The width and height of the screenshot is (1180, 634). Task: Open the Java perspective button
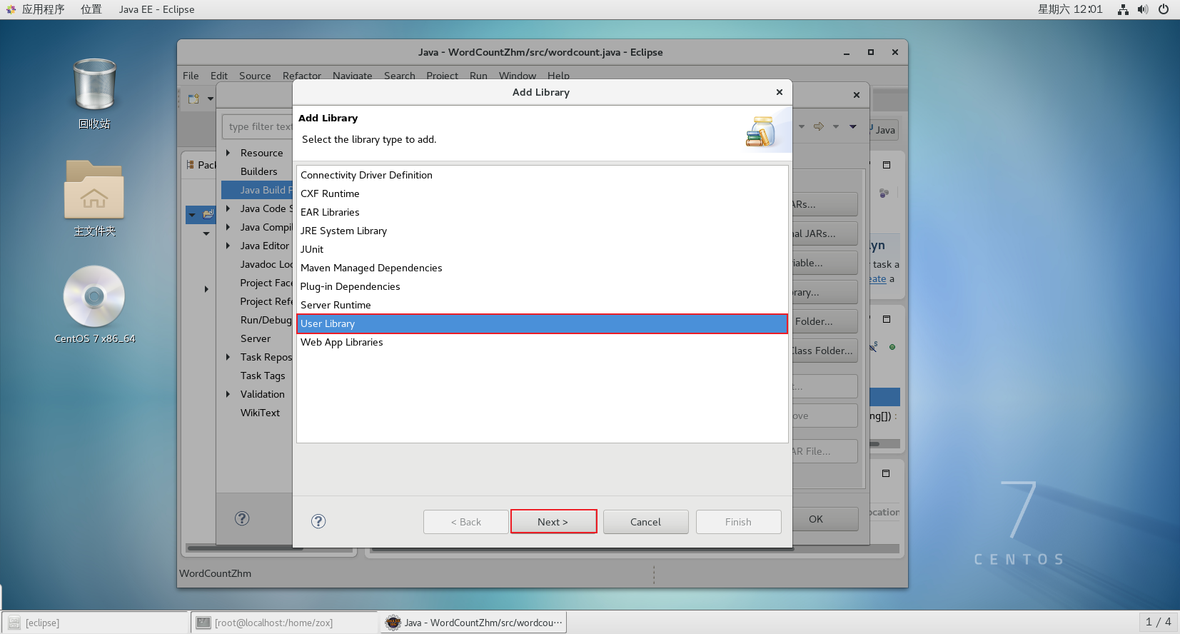pyautogui.click(x=884, y=130)
